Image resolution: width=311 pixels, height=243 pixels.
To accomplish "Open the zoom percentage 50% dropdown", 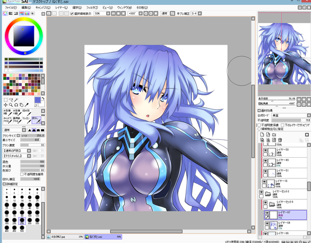I will pyautogui.click(x=108, y=13).
